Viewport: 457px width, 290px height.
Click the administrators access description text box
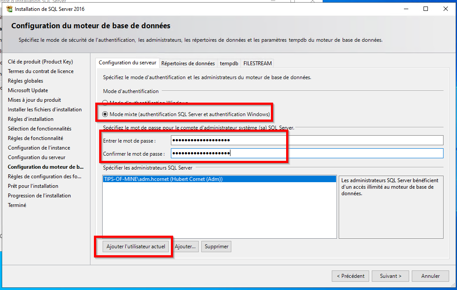click(391, 207)
